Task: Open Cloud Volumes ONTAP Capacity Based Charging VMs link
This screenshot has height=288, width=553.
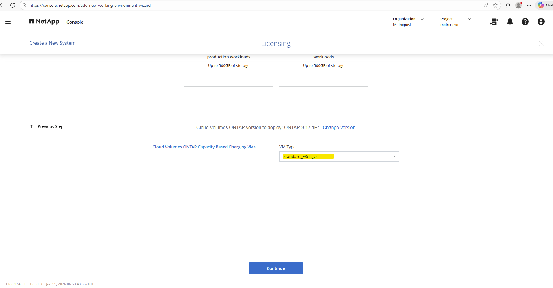Action: (204, 147)
